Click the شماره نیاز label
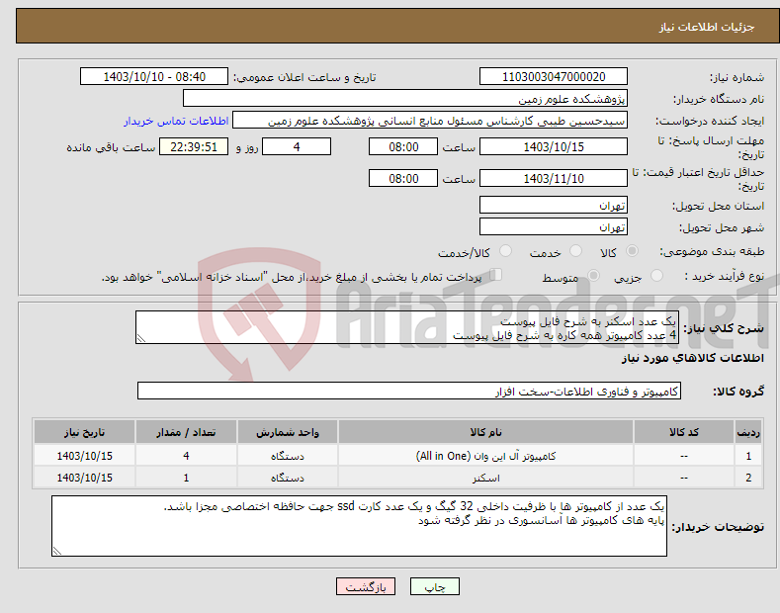Image resolution: width=780 pixels, height=613 pixels. [x=737, y=78]
